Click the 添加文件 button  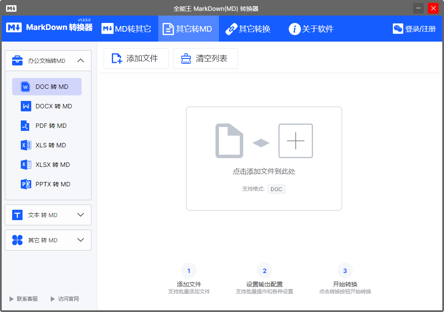point(136,58)
